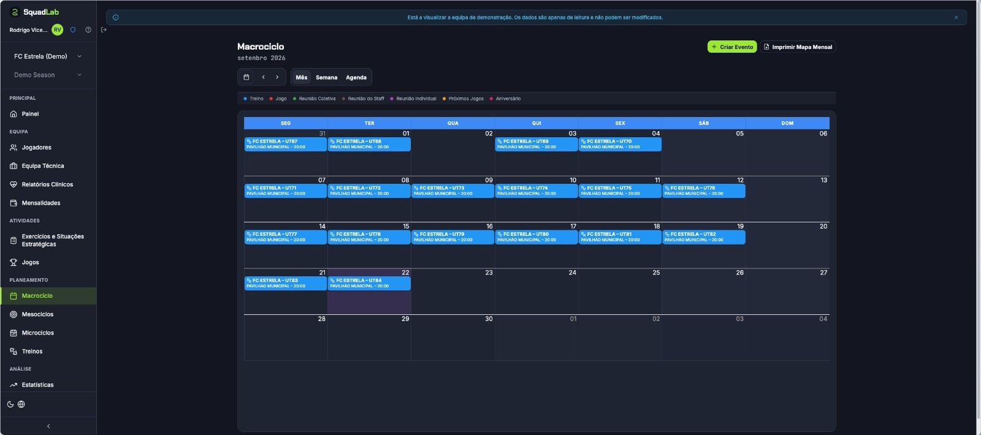
Task: Click the SÁB column header
Action: (704, 123)
